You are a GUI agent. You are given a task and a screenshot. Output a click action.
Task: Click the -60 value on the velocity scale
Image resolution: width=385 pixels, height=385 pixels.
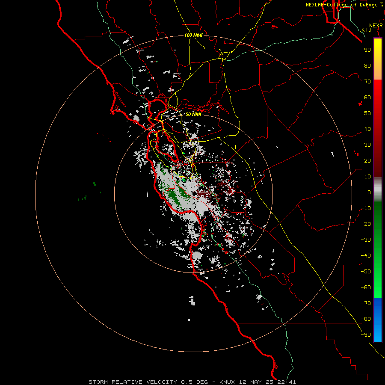366,287
